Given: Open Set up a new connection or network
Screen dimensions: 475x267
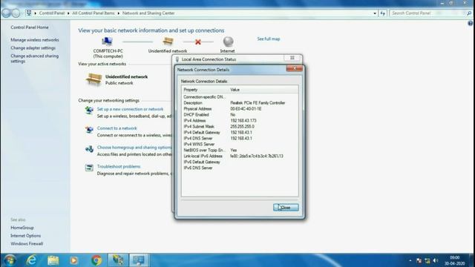Looking at the screenshot, I should 130,109.
